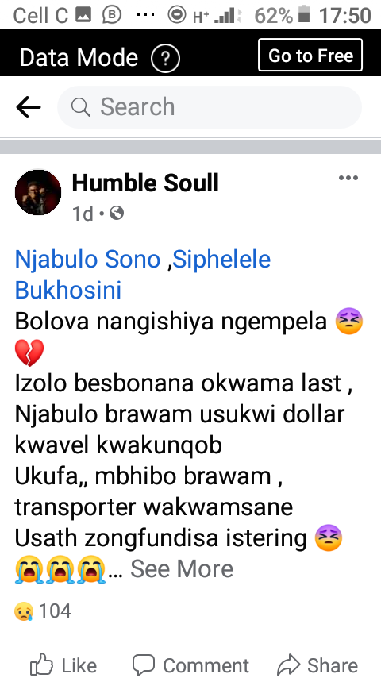Tap the Share arrow icon
The width and height of the screenshot is (381, 678).
[288, 665]
